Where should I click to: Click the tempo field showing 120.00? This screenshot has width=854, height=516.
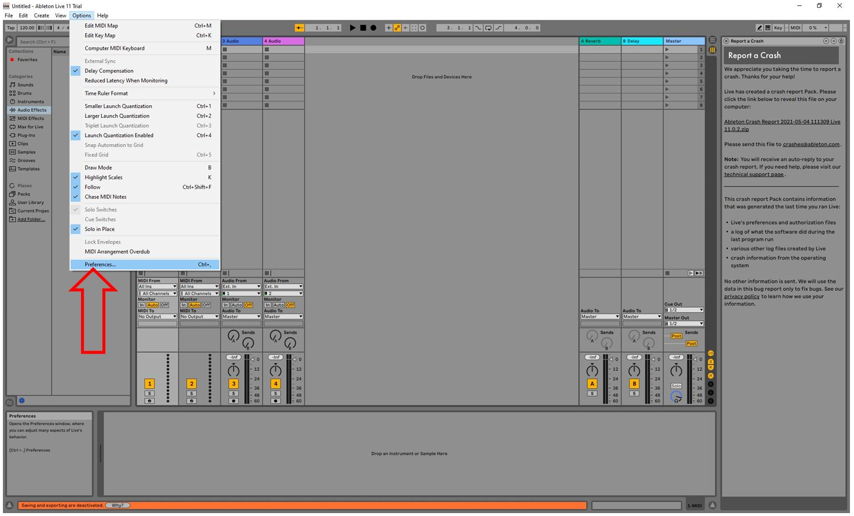(x=27, y=28)
